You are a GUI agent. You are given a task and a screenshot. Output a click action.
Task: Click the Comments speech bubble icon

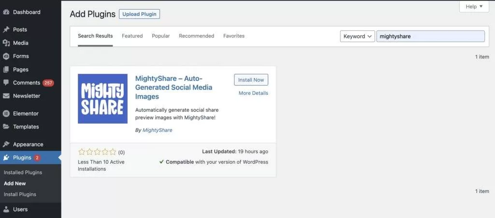point(6,83)
